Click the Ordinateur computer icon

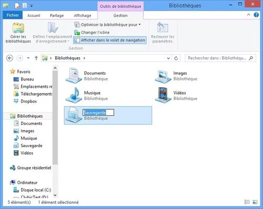pyautogui.click(x=13, y=182)
